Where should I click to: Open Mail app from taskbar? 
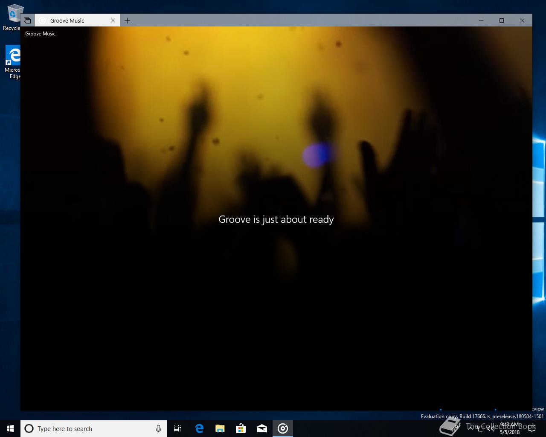(x=262, y=428)
